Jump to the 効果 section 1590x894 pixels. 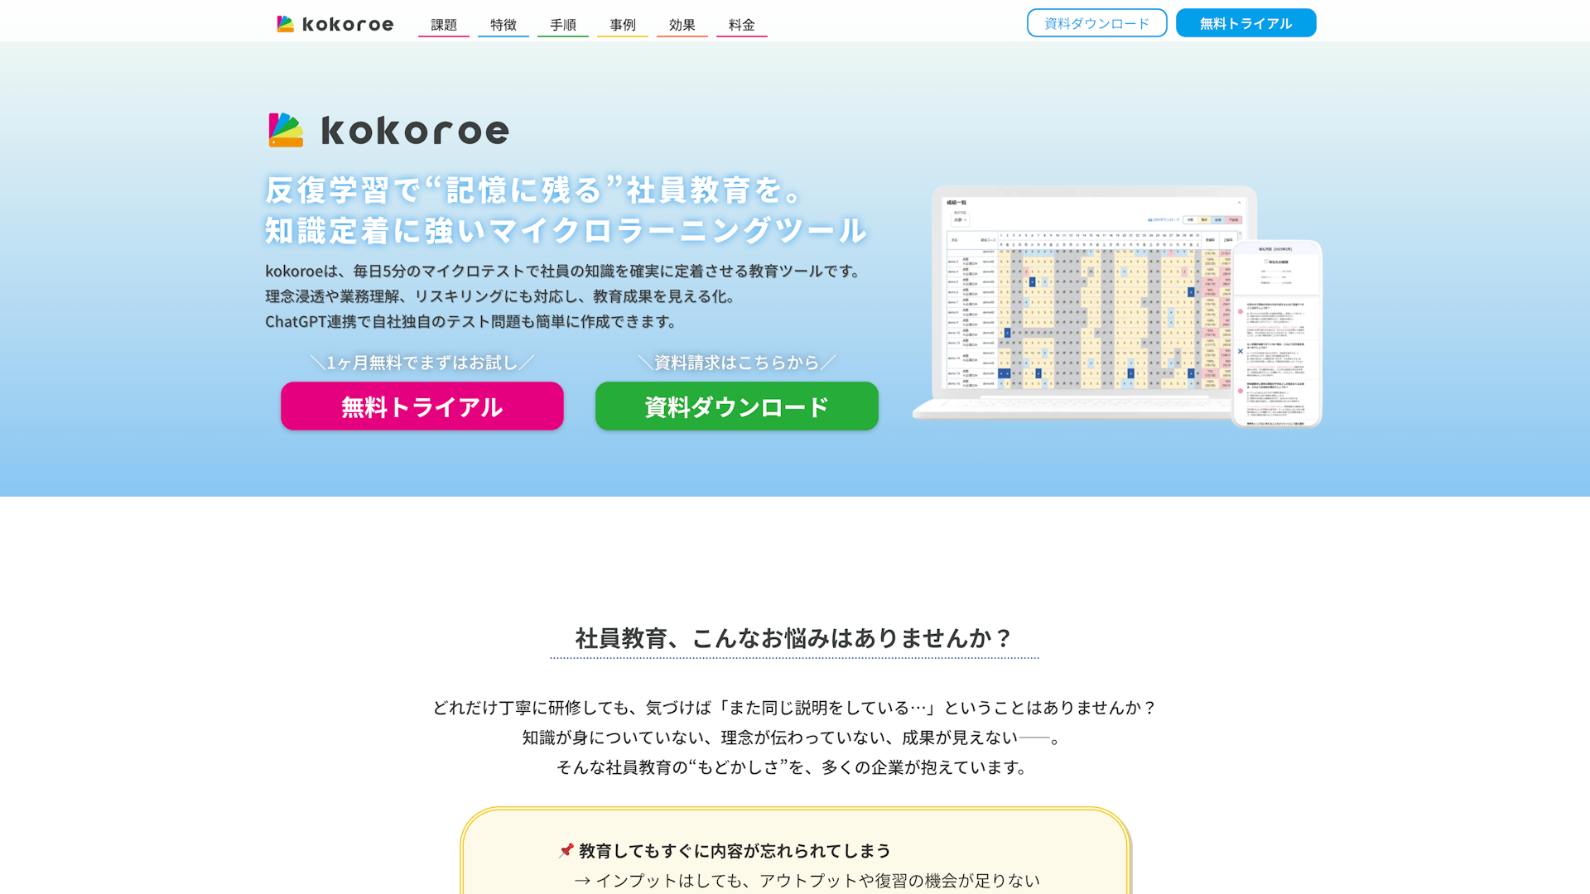[x=682, y=25]
